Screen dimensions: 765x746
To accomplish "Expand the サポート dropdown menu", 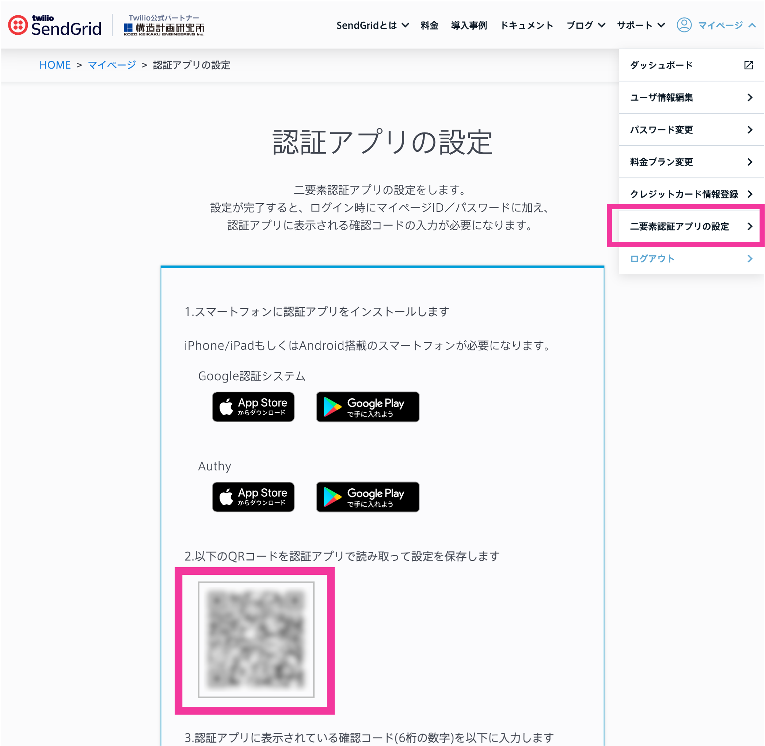I will [x=641, y=26].
